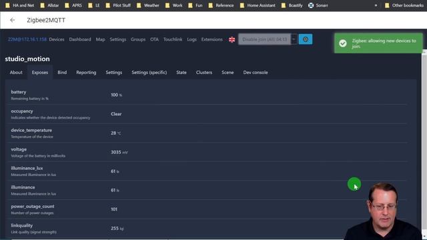Viewport: 427px width, 240px height.
Task: Click the power_outage_count value 101
Action: [114, 209]
